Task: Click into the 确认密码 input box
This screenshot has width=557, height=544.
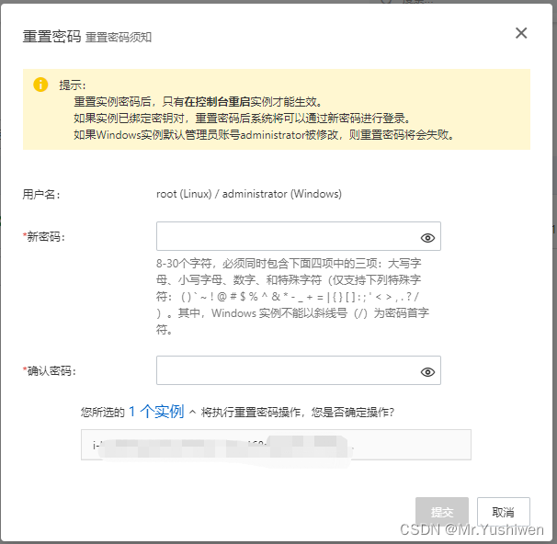Action: [285, 371]
